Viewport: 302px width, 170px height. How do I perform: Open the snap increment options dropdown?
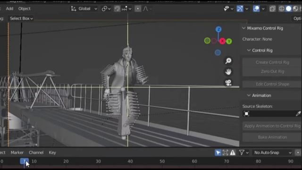tap(126, 8)
